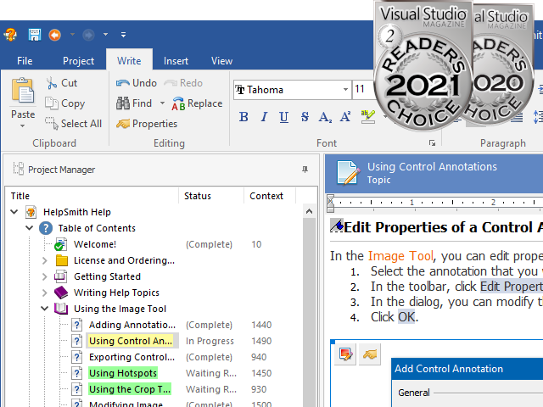Select the Using Control An... topic
The image size is (543, 407).
(x=131, y=341)
